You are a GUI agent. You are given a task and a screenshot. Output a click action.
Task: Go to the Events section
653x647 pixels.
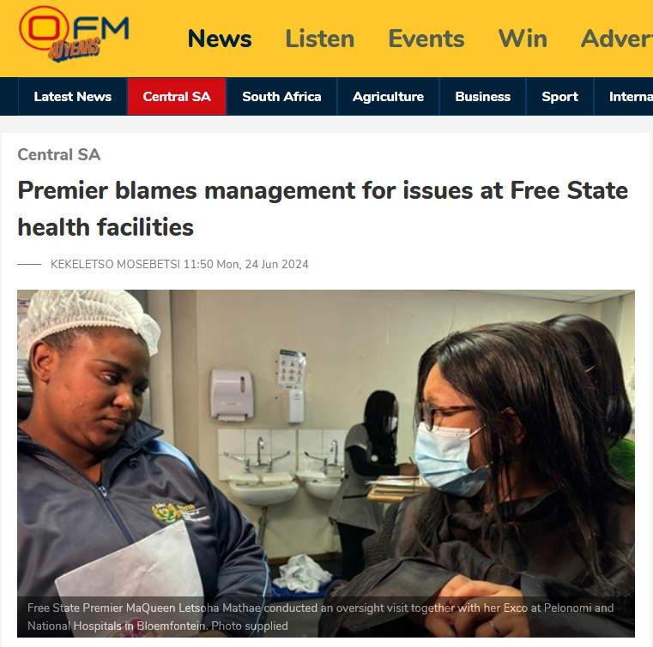pyautogui.click(x=426, y=39)
